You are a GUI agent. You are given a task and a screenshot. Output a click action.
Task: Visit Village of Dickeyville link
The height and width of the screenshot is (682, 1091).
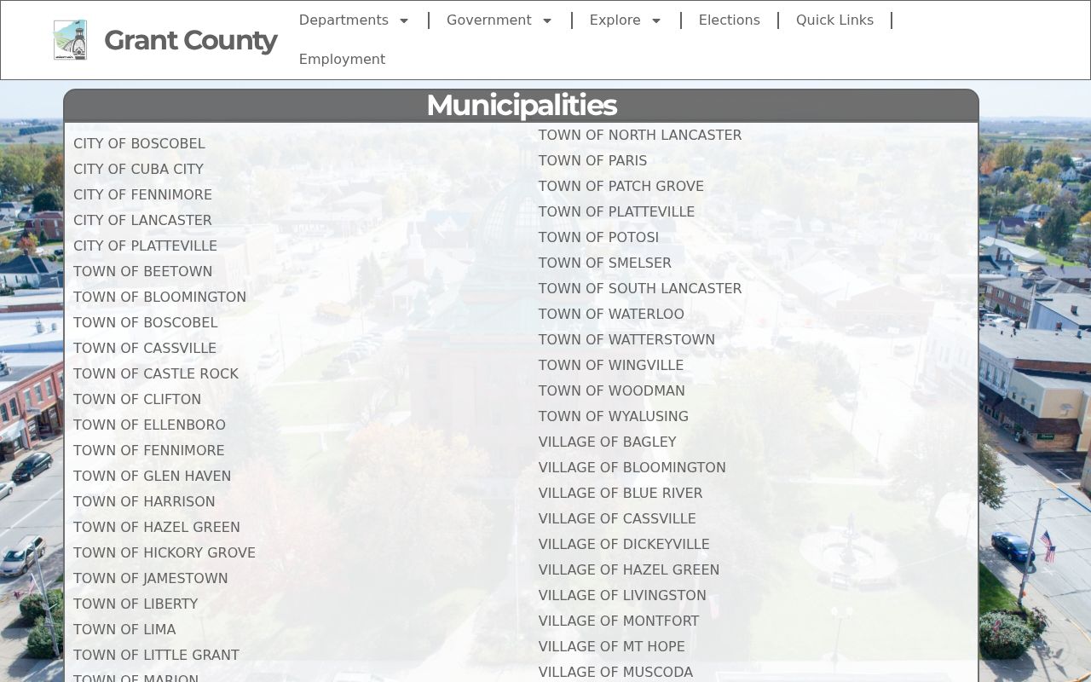[x=624, y=544]
